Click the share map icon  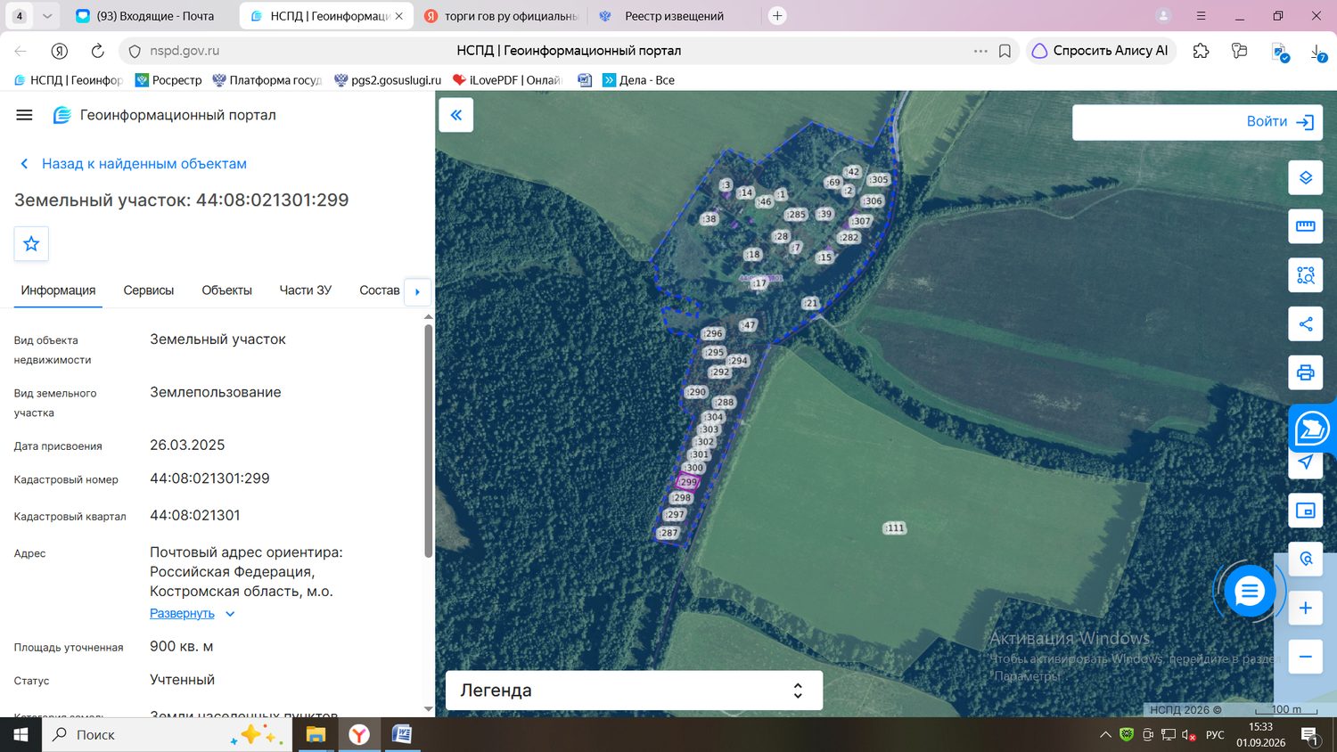[1305, 324]
